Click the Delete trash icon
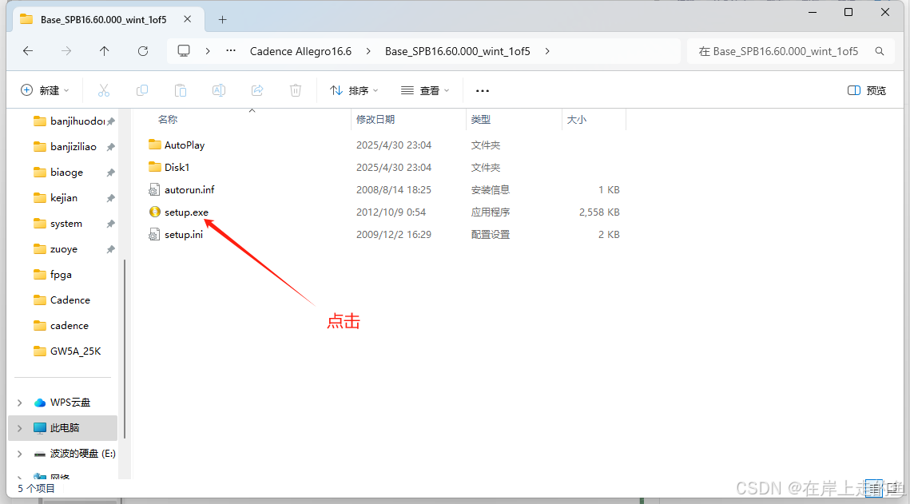 point(296,90)
